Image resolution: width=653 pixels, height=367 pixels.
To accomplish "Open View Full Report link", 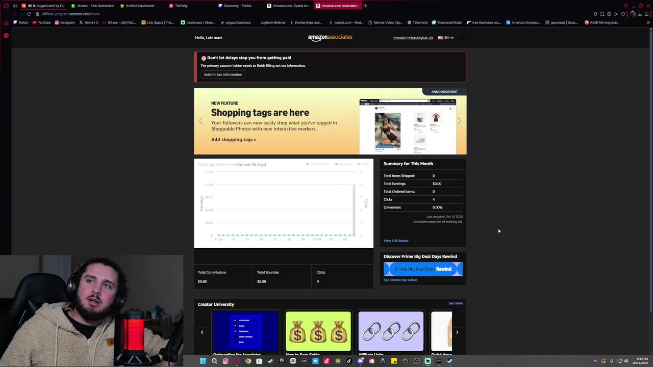I will tap(396, 241).
